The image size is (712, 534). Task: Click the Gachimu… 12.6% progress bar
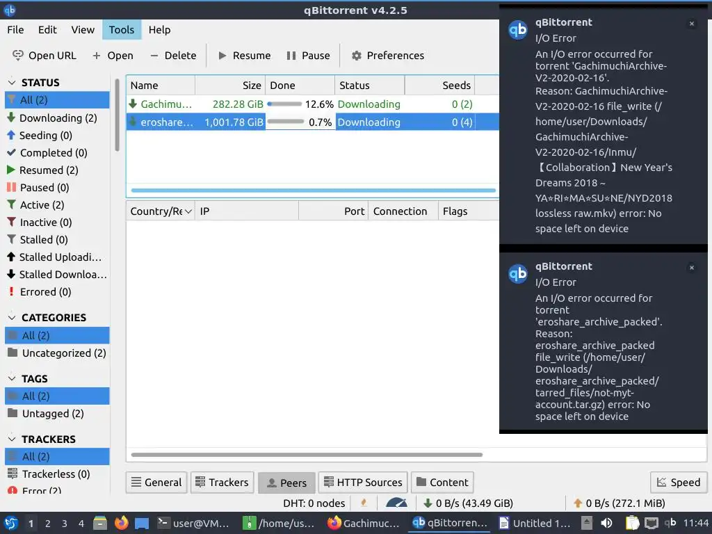(284, 104)
